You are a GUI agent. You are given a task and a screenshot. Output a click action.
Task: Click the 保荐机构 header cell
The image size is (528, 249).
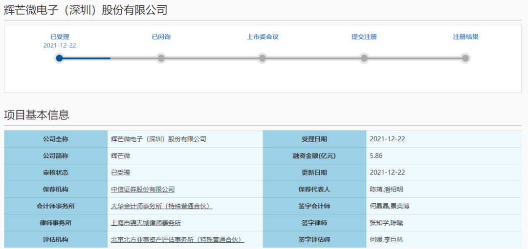click(x=56, y=190)
